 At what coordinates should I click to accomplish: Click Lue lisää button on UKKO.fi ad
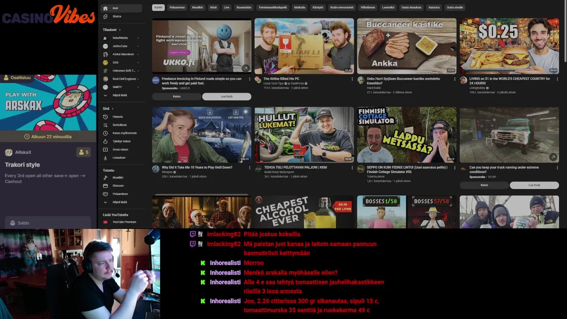point(227,97)
